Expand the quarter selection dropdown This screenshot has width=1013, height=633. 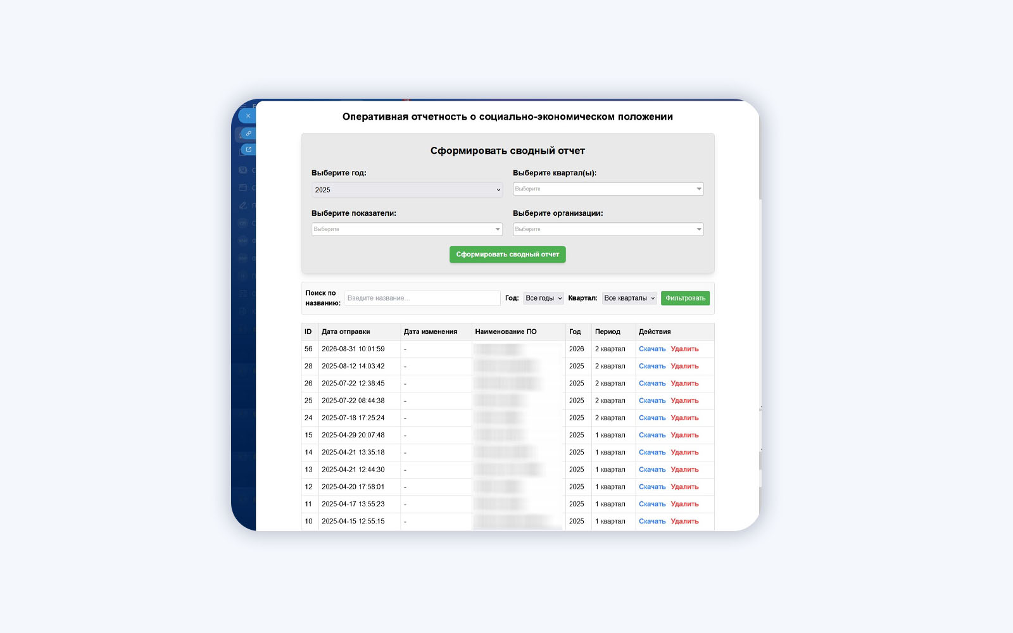tap(608, 189)
